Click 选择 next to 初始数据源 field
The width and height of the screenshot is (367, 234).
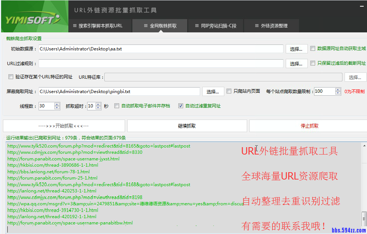tap(296, 49)
